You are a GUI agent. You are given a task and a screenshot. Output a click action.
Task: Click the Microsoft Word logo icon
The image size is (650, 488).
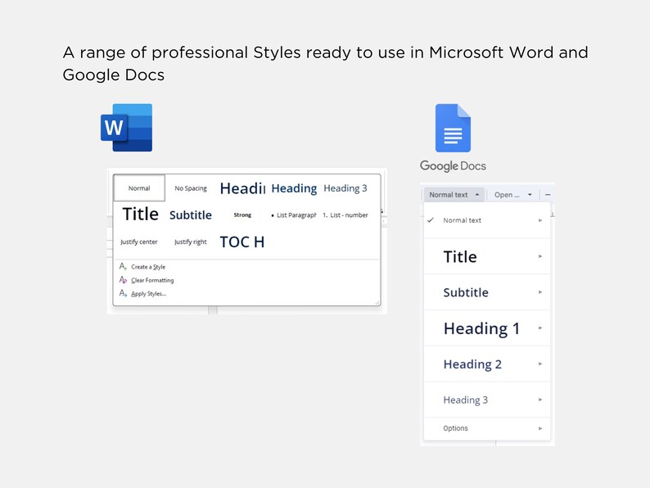coord(126,128)
